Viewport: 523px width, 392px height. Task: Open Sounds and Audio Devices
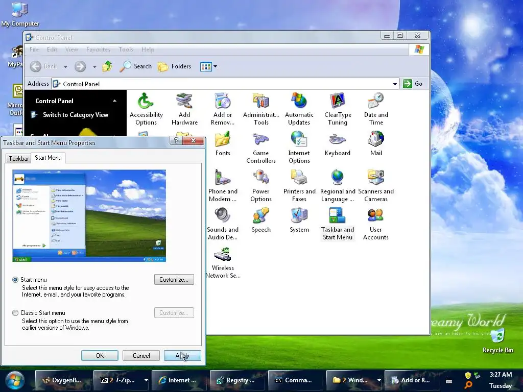click(x=223, y=224)
